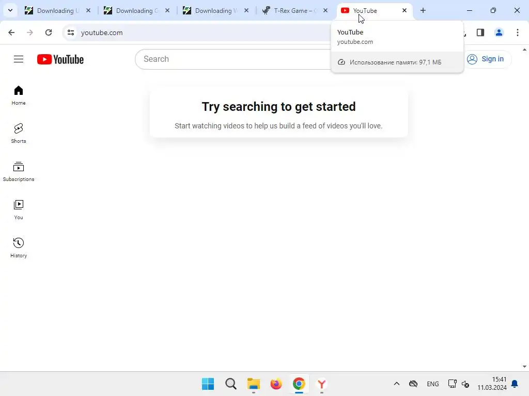The width and height of the screenshot is (529, 396).
Task: Click 'Try searching to get started' heading
Action: 278,106
